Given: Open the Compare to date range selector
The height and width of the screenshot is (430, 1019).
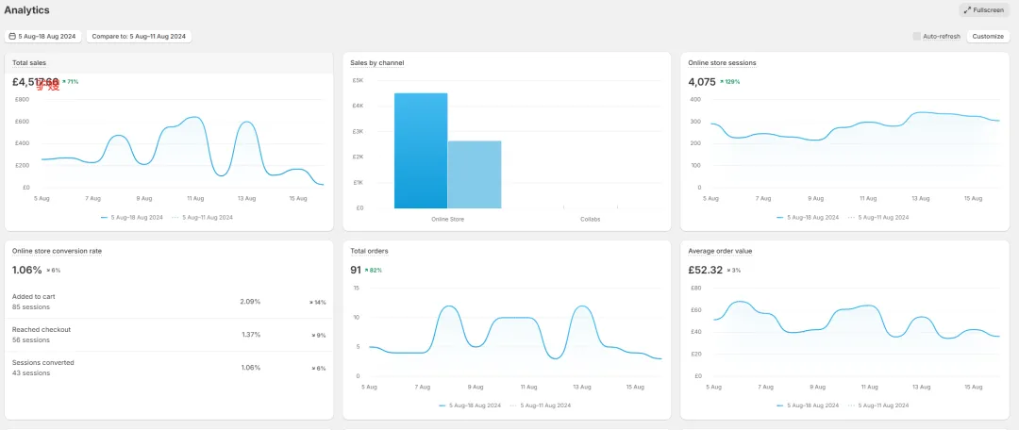Looking at the screenshot, I should pyautogui.click(x=139, y=37).
